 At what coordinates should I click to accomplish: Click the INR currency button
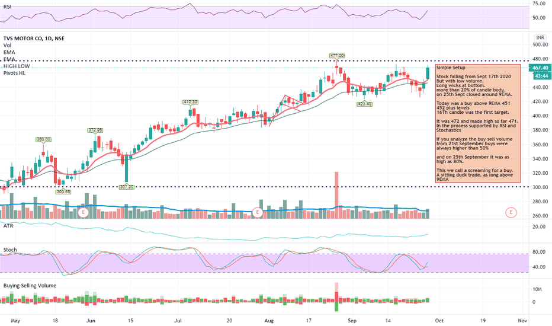click(x=540, y=37)
